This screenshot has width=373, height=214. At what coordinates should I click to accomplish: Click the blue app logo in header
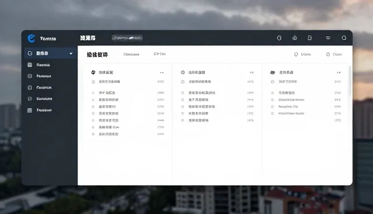(31, 38)
